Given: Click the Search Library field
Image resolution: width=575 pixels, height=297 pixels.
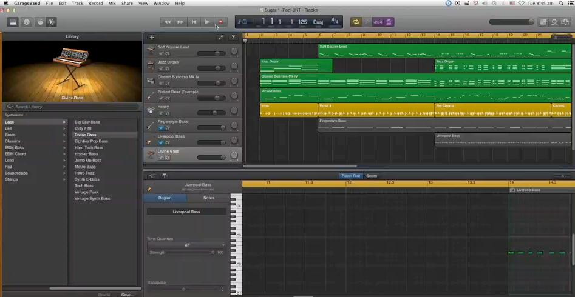Looking at the screenshot, I should (72, 107).
